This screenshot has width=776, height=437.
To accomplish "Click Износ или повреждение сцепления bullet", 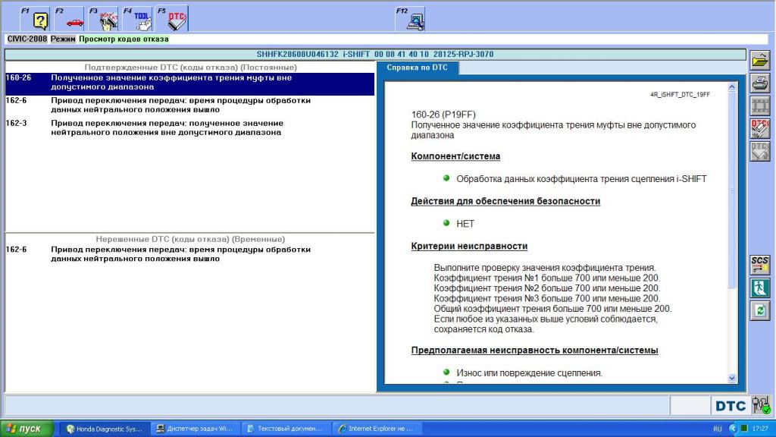I will (530, 373).
